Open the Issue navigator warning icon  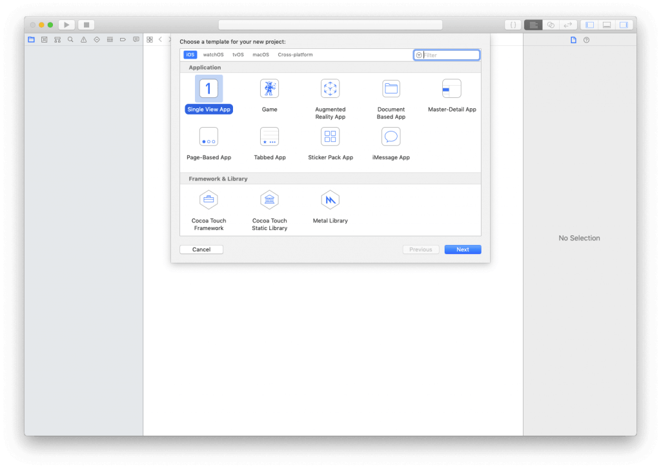coord(83,39)
